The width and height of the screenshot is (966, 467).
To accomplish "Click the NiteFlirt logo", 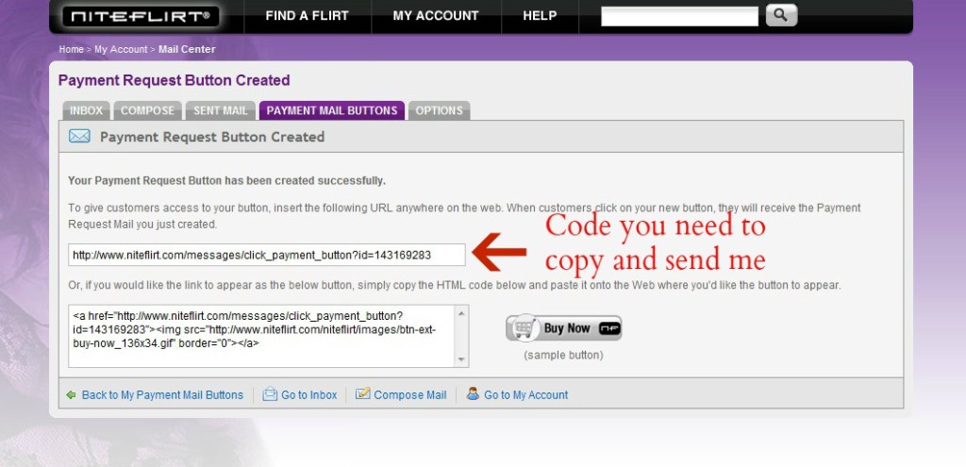I will (x=141, y=16).
